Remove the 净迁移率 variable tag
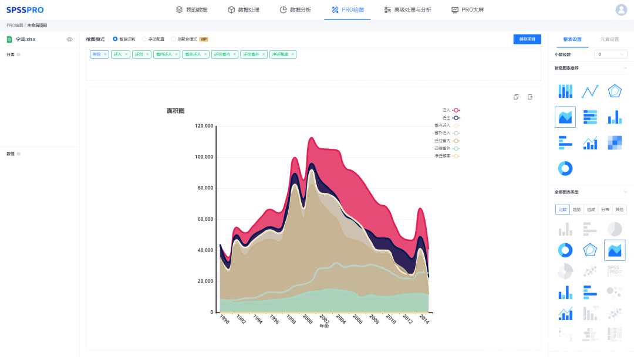Screen dimensions: 634x357 [293, 55]
